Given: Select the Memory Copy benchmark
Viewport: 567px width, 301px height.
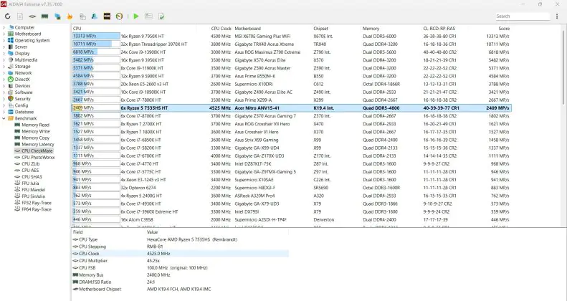Looking at the screenshot, I should [35, 138].
